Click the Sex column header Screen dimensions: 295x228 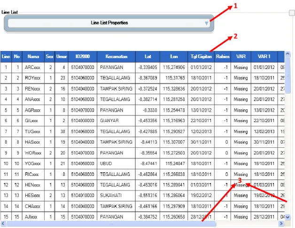[49, 56]
